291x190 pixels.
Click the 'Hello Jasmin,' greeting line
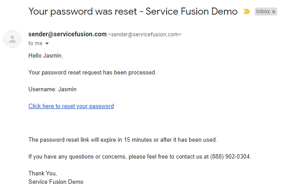pos(46,55)
